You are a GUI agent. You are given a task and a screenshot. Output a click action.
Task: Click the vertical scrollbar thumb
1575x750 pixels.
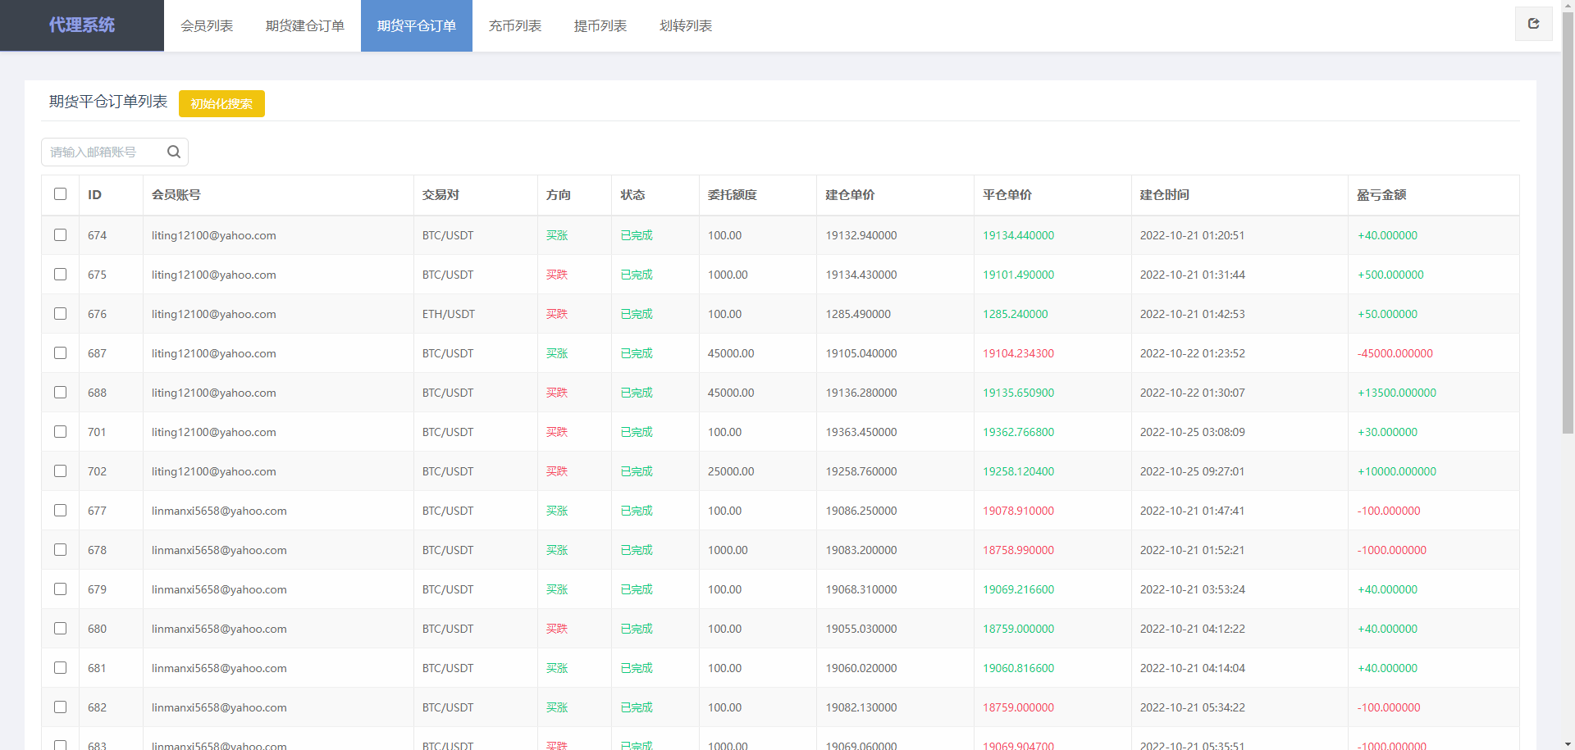point(1568,221)
